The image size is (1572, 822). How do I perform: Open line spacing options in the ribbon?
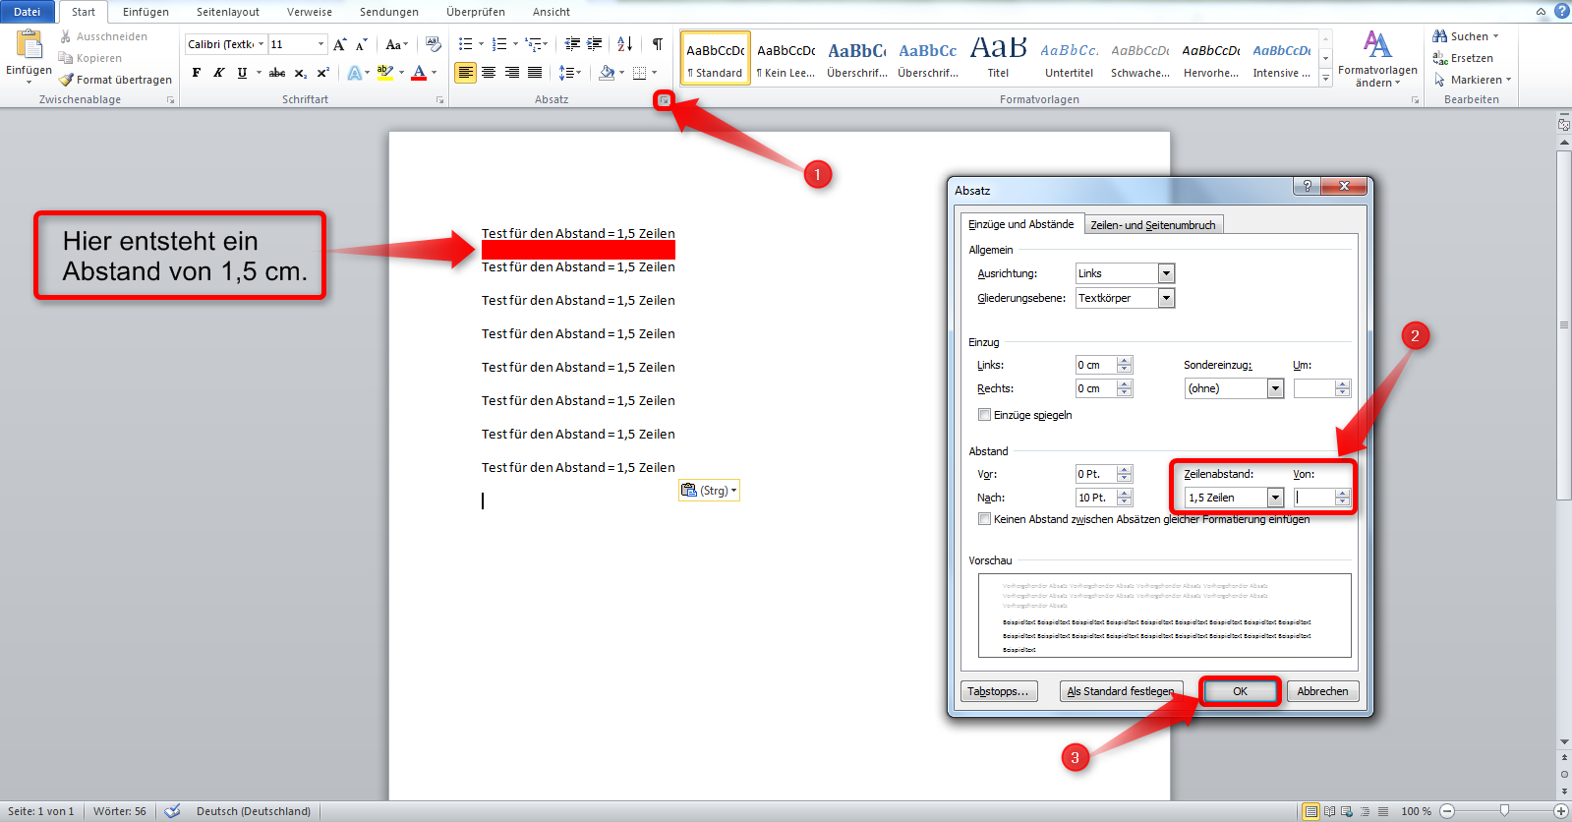coord(569,73)
